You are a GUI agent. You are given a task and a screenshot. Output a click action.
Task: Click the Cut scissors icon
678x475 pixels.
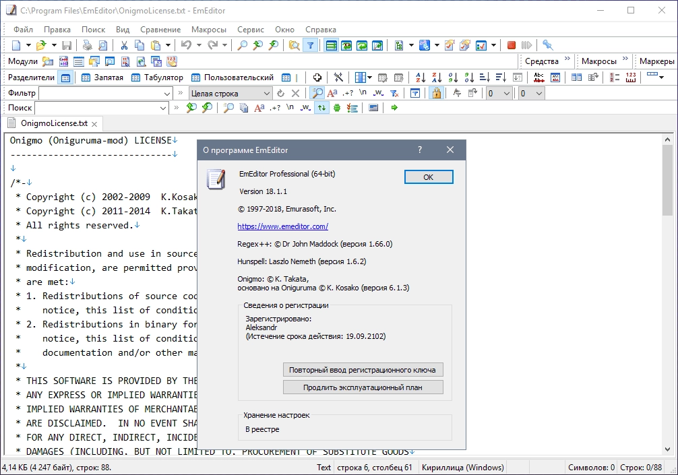click(124, 45)
